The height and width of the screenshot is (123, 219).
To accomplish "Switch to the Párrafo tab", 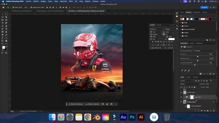I will [159, 25].
